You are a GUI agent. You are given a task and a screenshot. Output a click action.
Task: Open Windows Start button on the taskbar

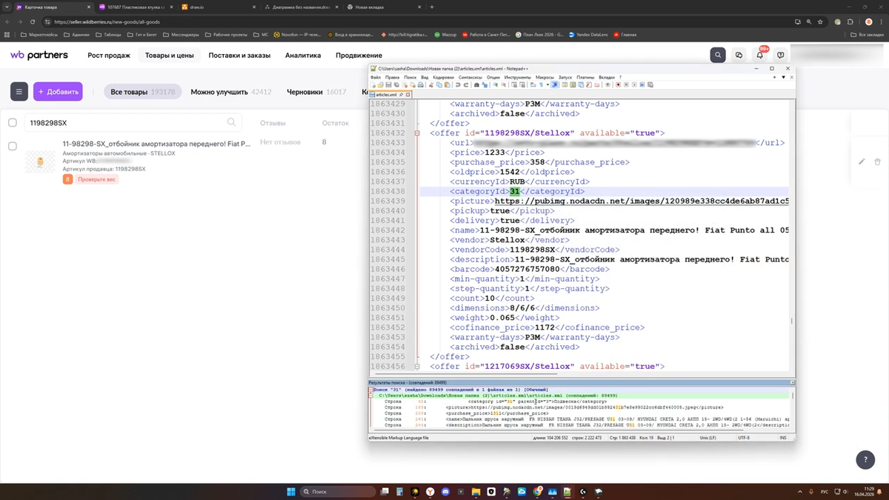click(291, 492)
